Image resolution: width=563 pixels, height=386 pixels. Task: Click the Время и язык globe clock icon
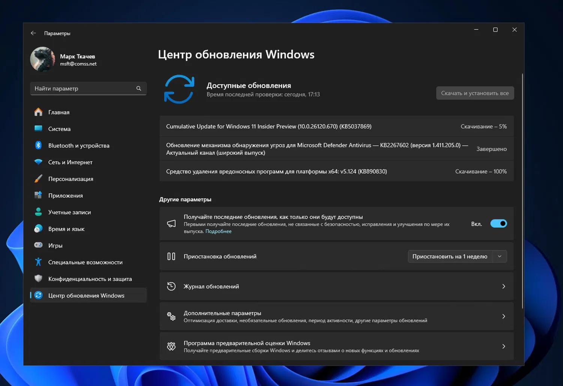tap(38, 229)
